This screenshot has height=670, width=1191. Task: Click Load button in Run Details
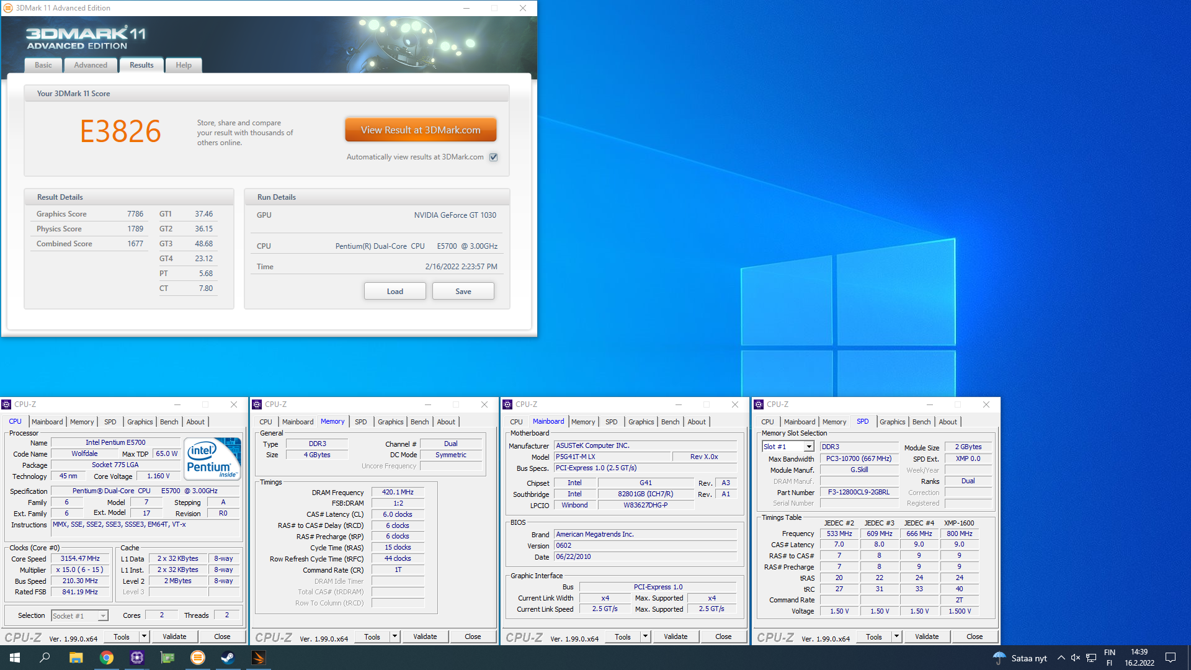click(x=395, y=292)
